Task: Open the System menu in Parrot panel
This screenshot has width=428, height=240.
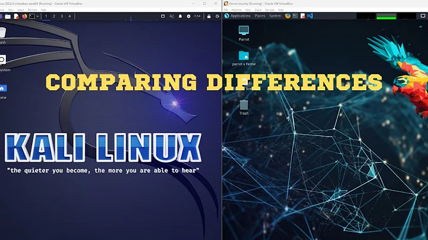Action: (275, 16)
